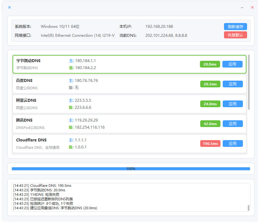The width and height of the screenshot is (258, 223).
Task: Click primary address 180.76.76.76
Action: 86,81
